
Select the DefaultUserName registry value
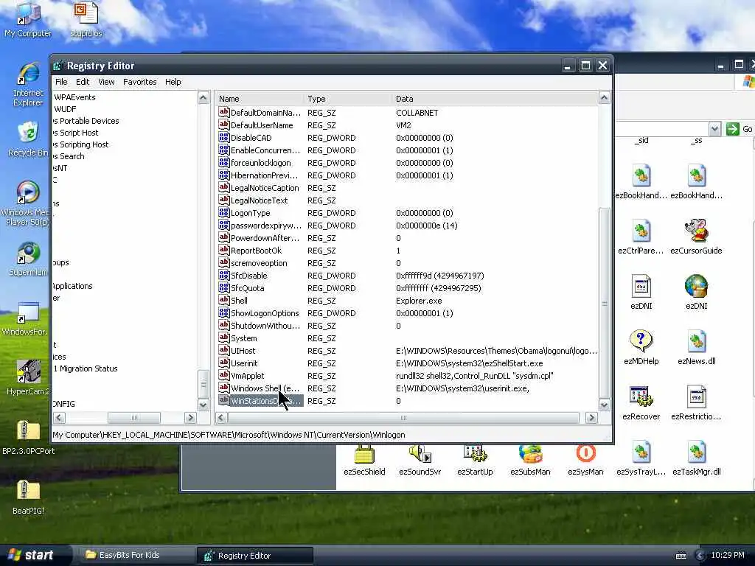tap(262, 125)
